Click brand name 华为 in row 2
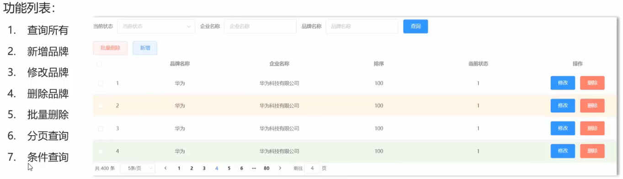This screenshot has height=179, width=623. tap(180, 106)
